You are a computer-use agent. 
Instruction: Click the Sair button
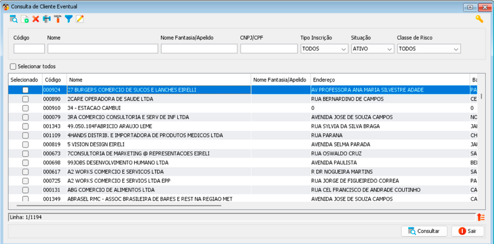[467, 231]
